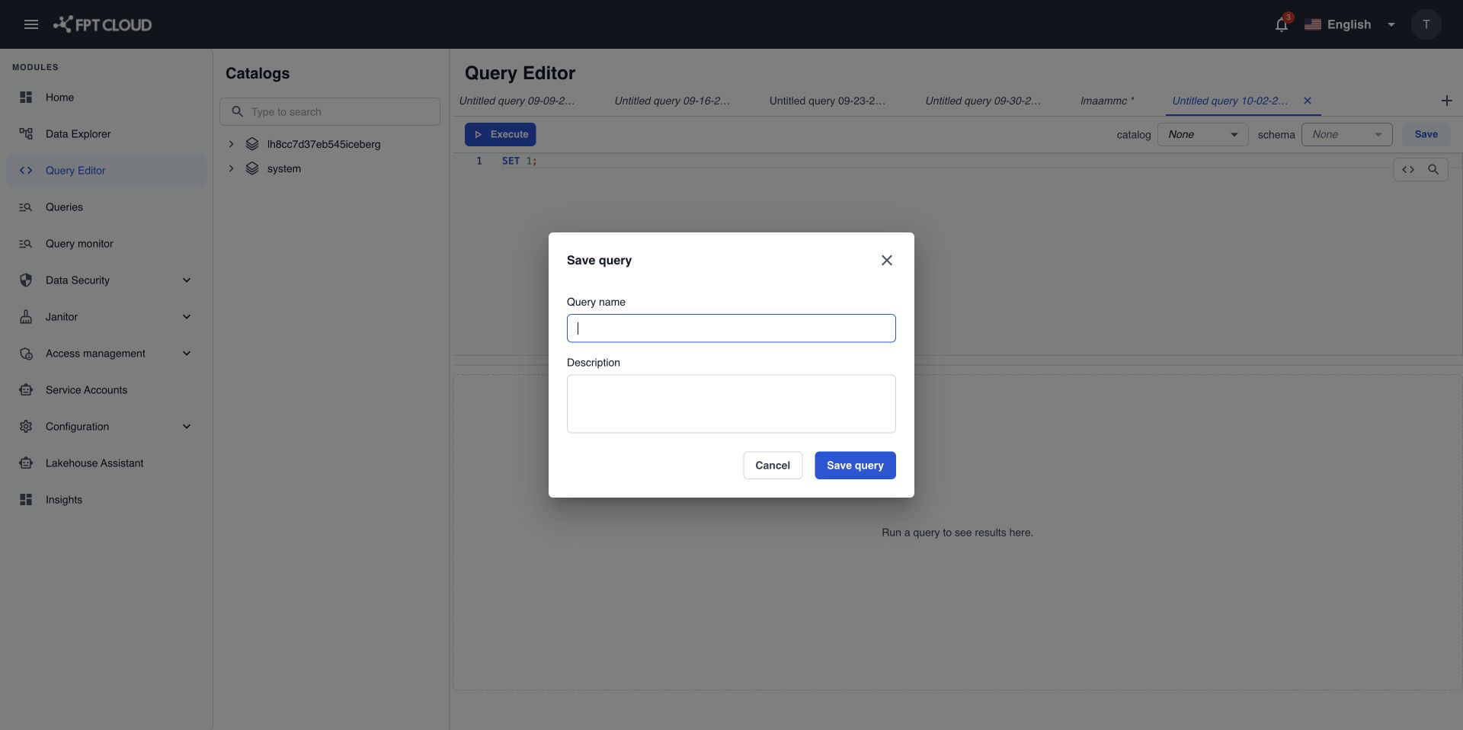Open the English language selector

[1349, 24]
